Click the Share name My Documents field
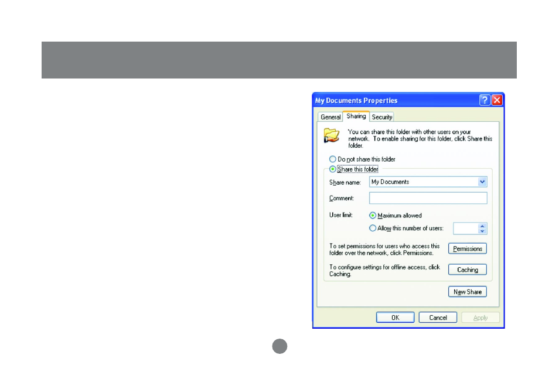This screenshot has height=389, width=559. (x=428, y=182)
